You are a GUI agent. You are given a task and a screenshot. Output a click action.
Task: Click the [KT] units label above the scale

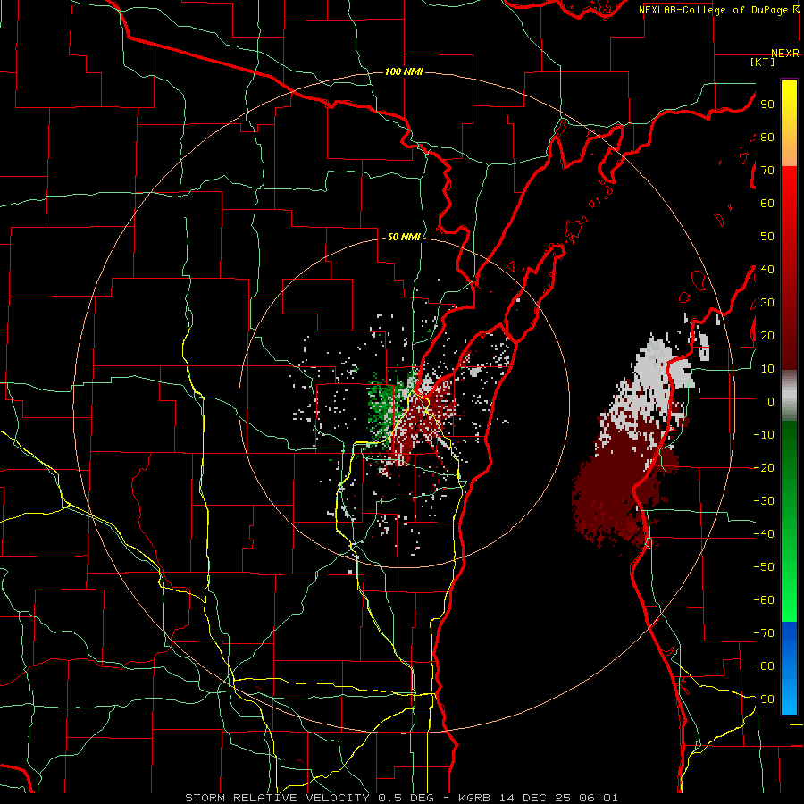click(762, 62)
